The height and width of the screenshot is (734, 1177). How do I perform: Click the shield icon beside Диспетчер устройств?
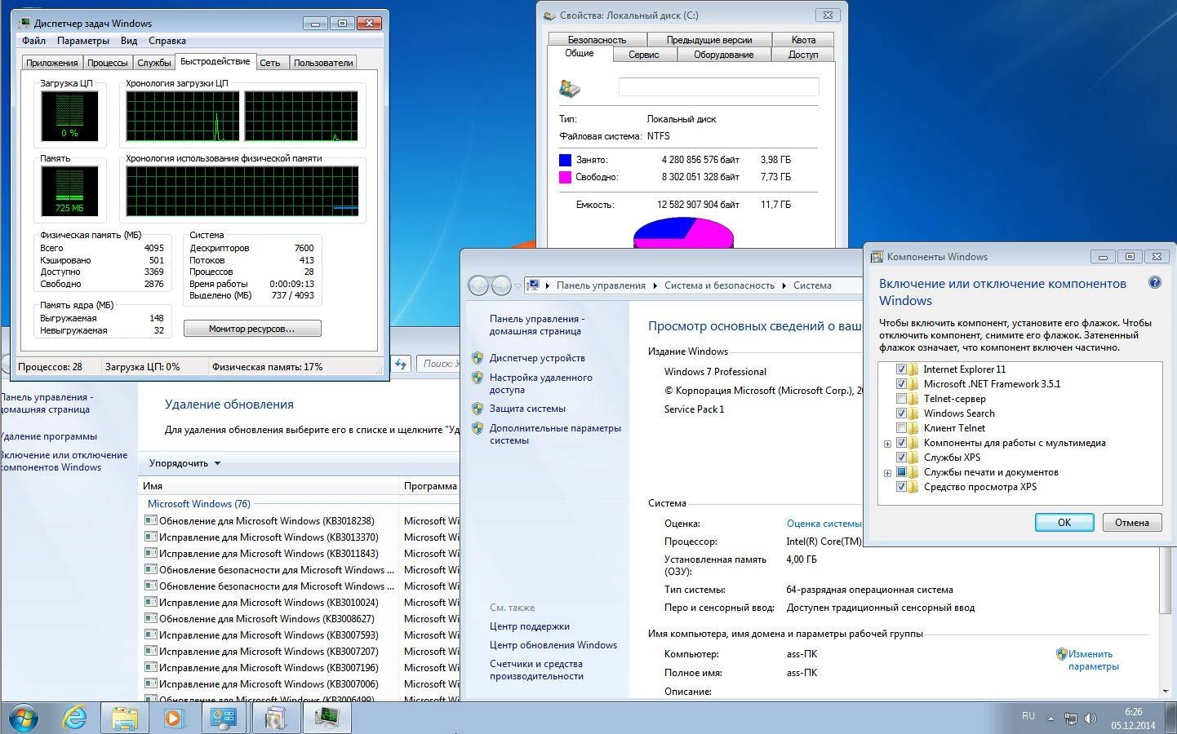point(477,357)
